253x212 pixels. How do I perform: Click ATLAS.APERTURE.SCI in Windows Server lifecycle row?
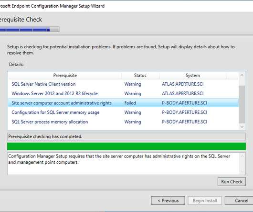(x=183, y=93)
